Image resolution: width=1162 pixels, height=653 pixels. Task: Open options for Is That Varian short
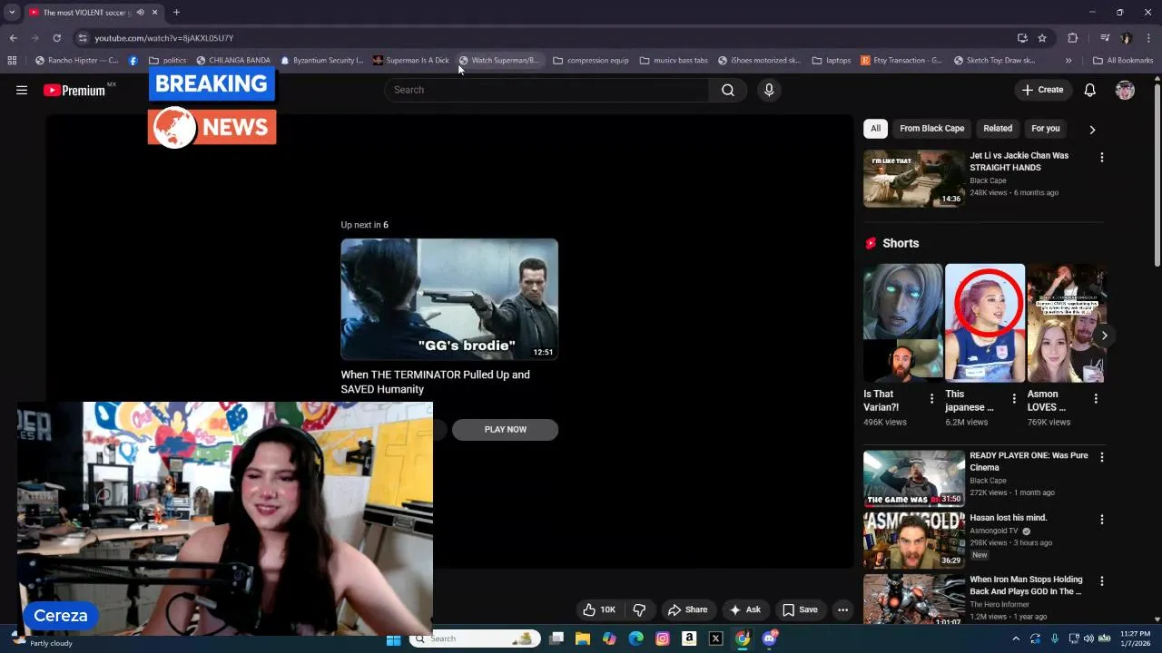[931, 398]
